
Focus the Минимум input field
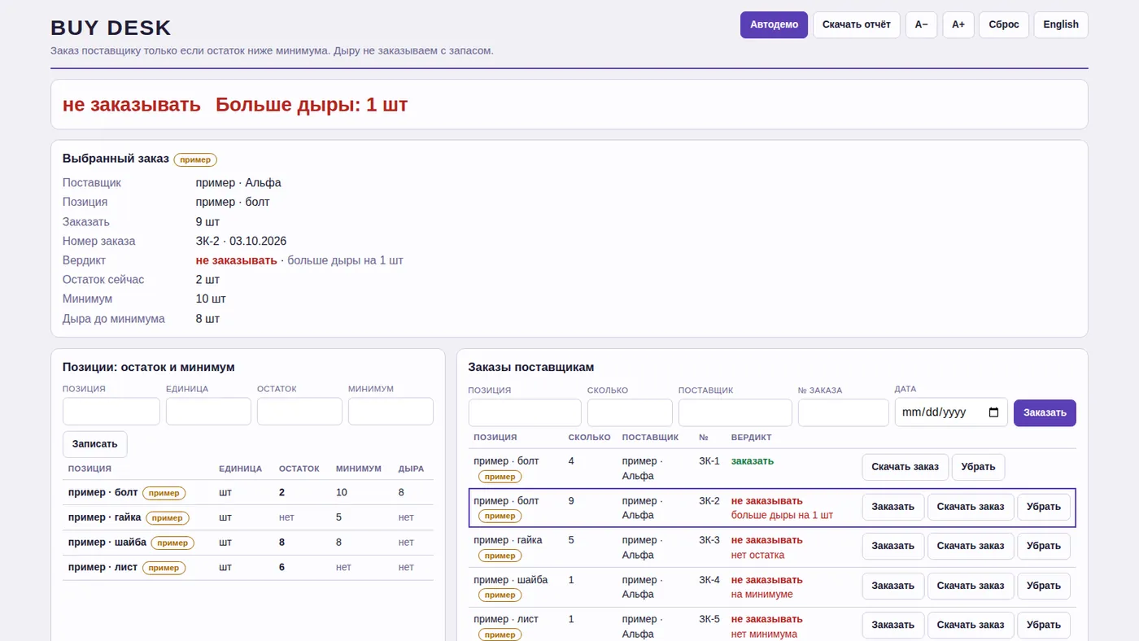click(391, 411)
